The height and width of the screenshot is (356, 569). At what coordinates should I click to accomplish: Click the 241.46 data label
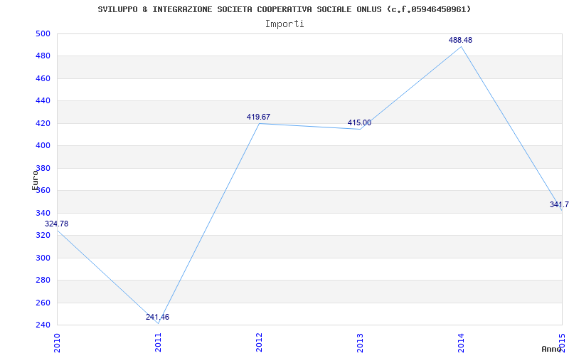coord(157,317)
